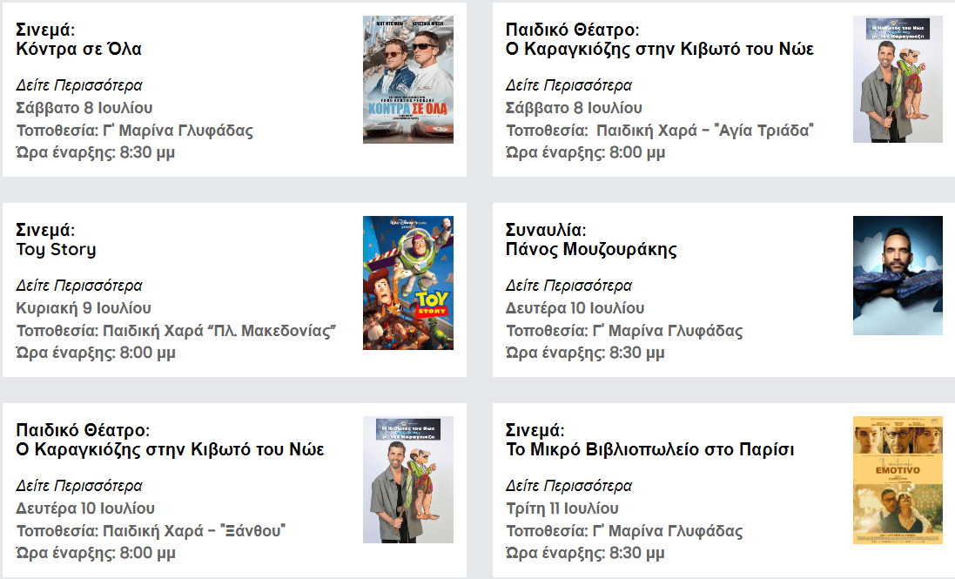Select the Emotivo film poster thumbnail

click(x=898, y=480)
